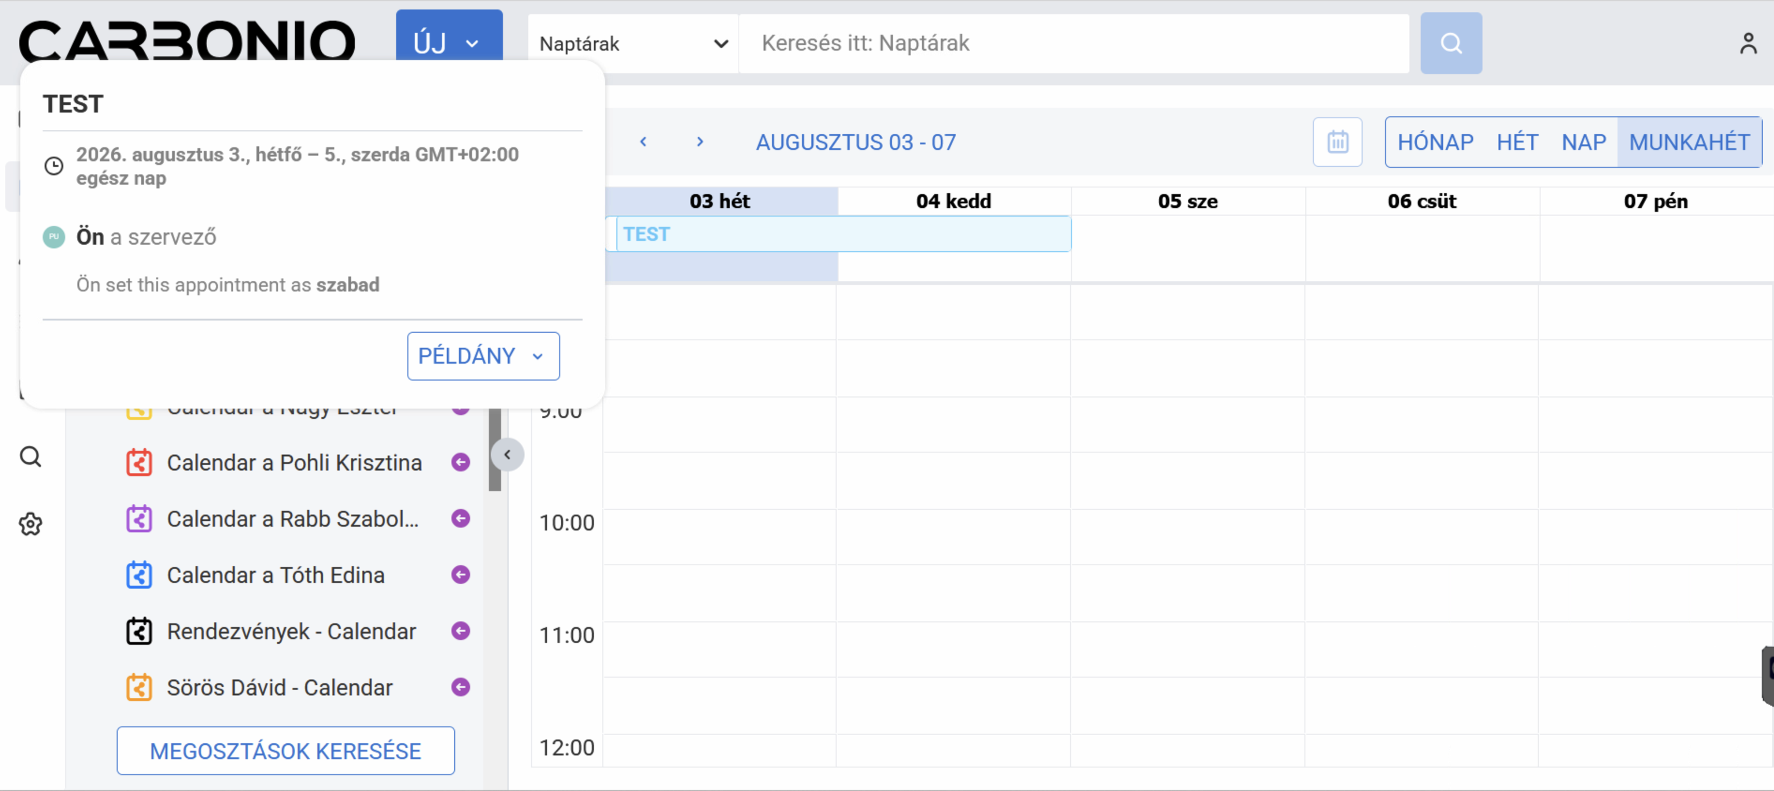The height and width of the screenshot is (791, 1774).
Task: Click the 05 sze day header
Action: click(1188, 201)
